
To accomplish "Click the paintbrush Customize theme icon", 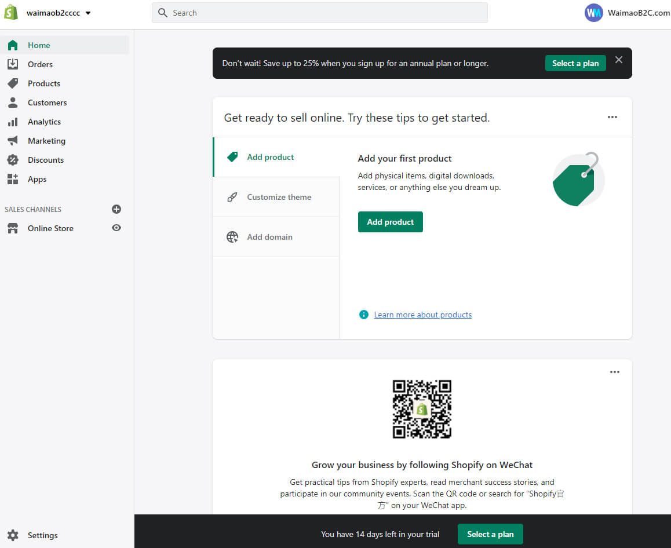I will click(232, 197).
